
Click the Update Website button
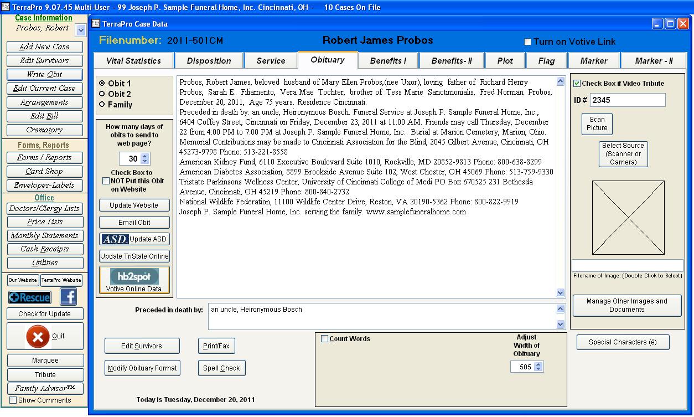point(134,205)
